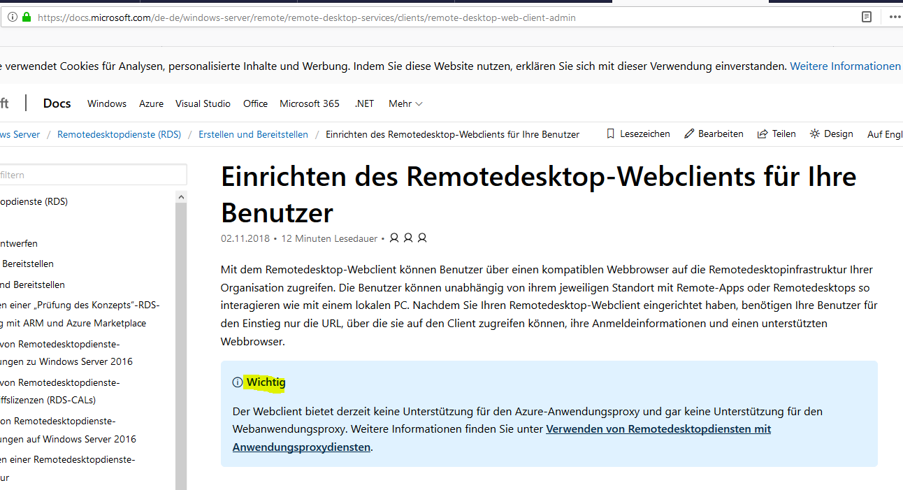
Task: Click the info icon beside Wichtig
Action: coord(238,382)
